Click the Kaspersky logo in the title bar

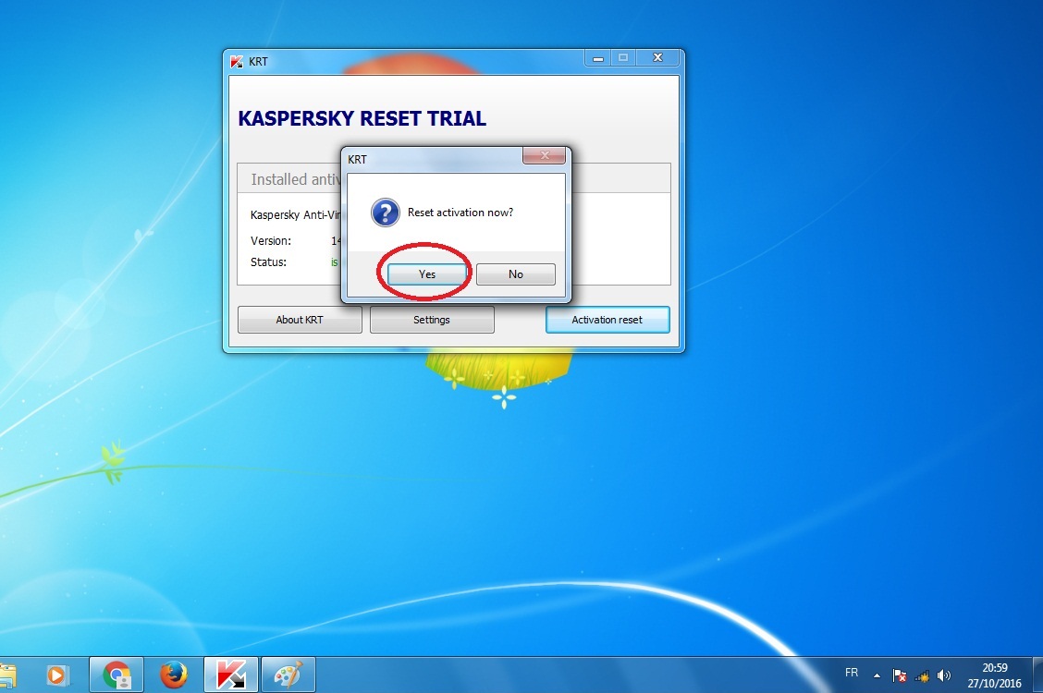tap(237, 62)
